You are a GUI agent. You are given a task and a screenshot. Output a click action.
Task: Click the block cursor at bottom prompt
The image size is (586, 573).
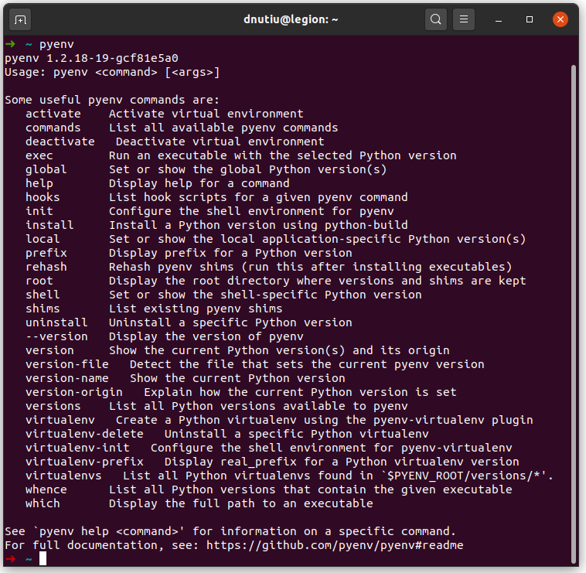click(x=43, y=559)
